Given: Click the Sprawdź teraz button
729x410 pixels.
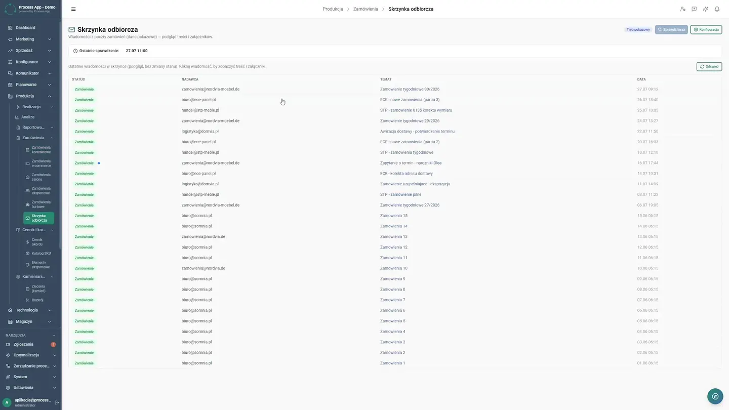Looking at the screenshot, I should tap(671, 29).
